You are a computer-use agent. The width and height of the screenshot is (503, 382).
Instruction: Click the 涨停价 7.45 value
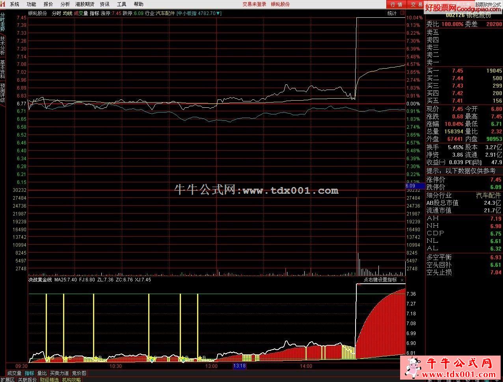(496, 180)
